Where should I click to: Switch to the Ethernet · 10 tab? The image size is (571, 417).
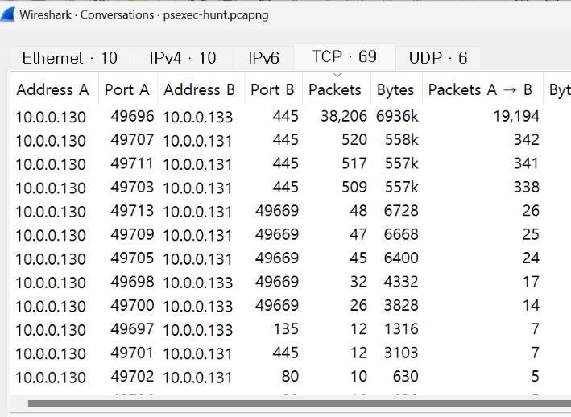72,58
